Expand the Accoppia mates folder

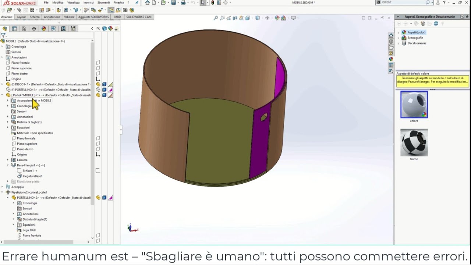(x=2, y=187)
